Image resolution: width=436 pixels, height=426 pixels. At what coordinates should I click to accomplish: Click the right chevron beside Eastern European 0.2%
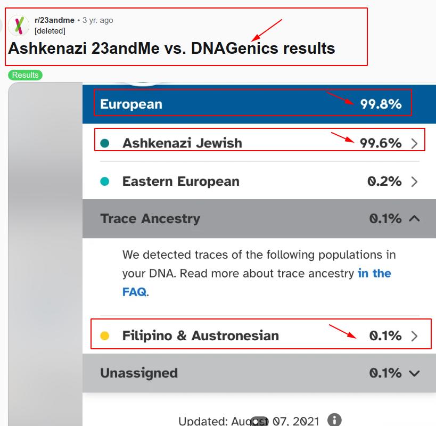click(415, 182)
